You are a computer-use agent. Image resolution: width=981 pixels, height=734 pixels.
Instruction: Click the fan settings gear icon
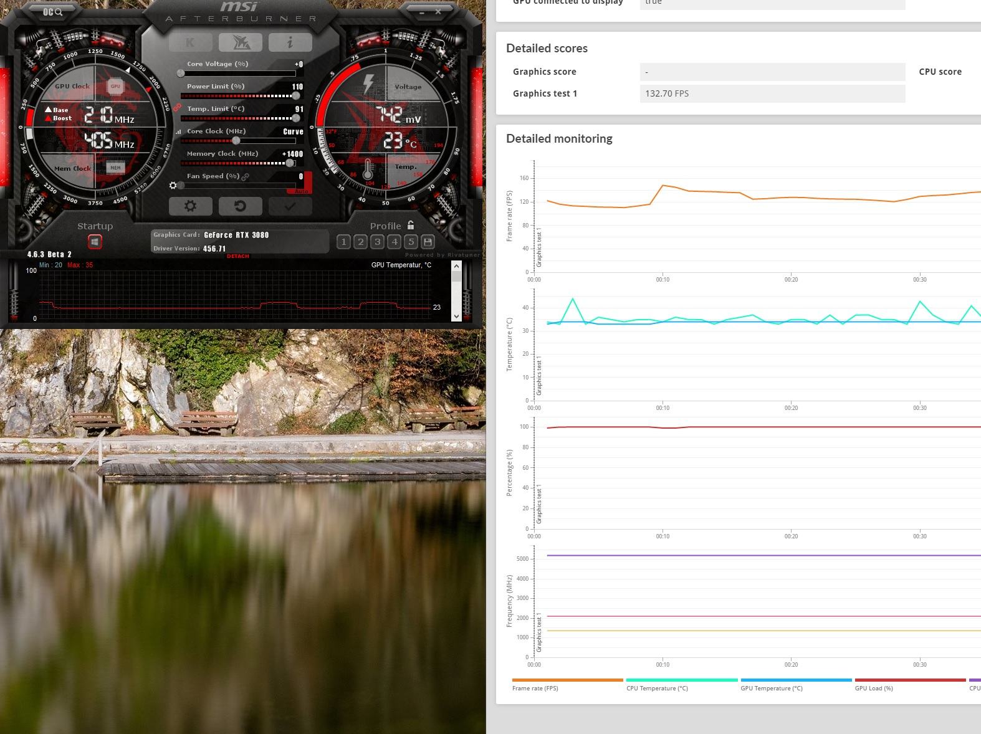[x=173, y=186]
